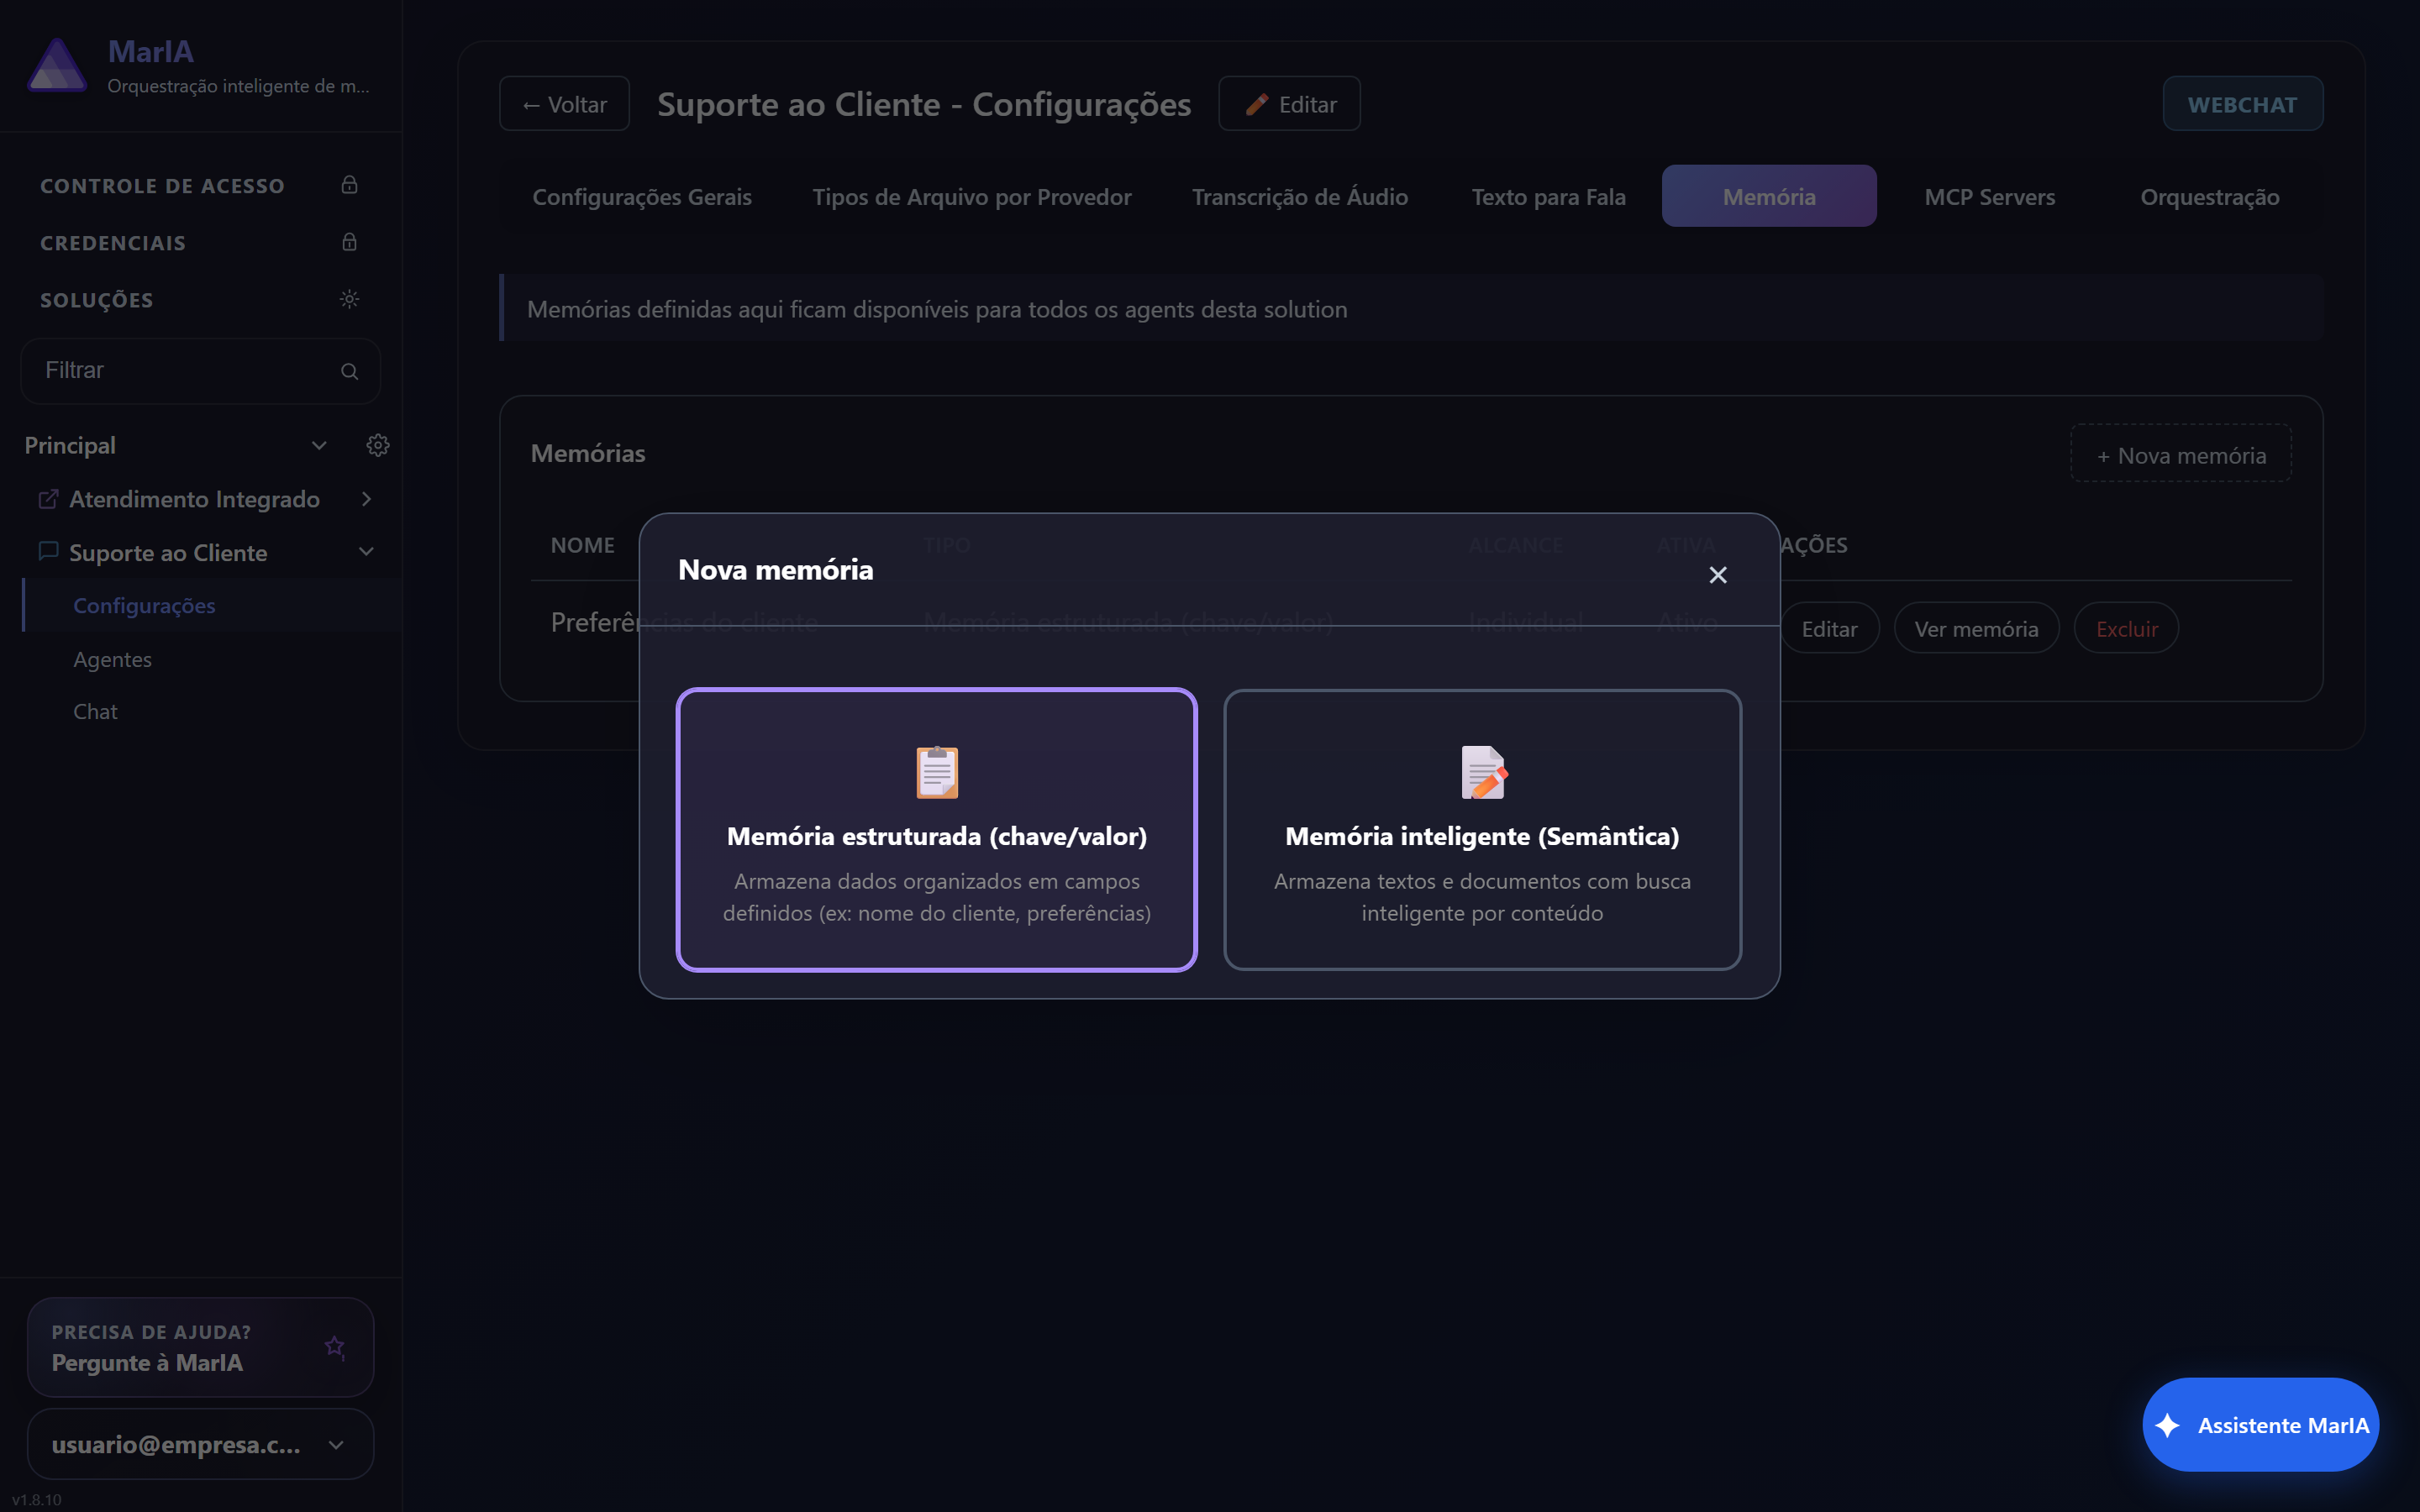Close the Nova memória dialog
The width and height of the screenshot is (2420, 1512).
pos(1718,575)
